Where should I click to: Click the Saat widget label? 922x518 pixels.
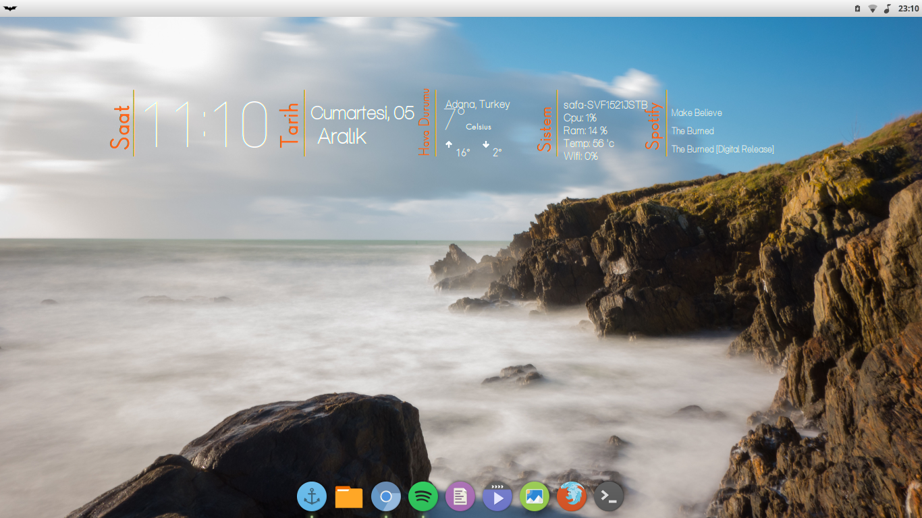click(x=120, y=127)
